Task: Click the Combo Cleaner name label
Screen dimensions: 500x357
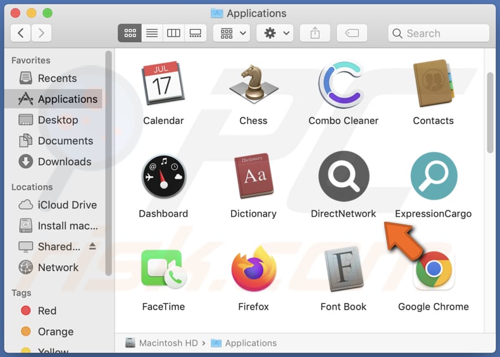Action: (344, 121)
